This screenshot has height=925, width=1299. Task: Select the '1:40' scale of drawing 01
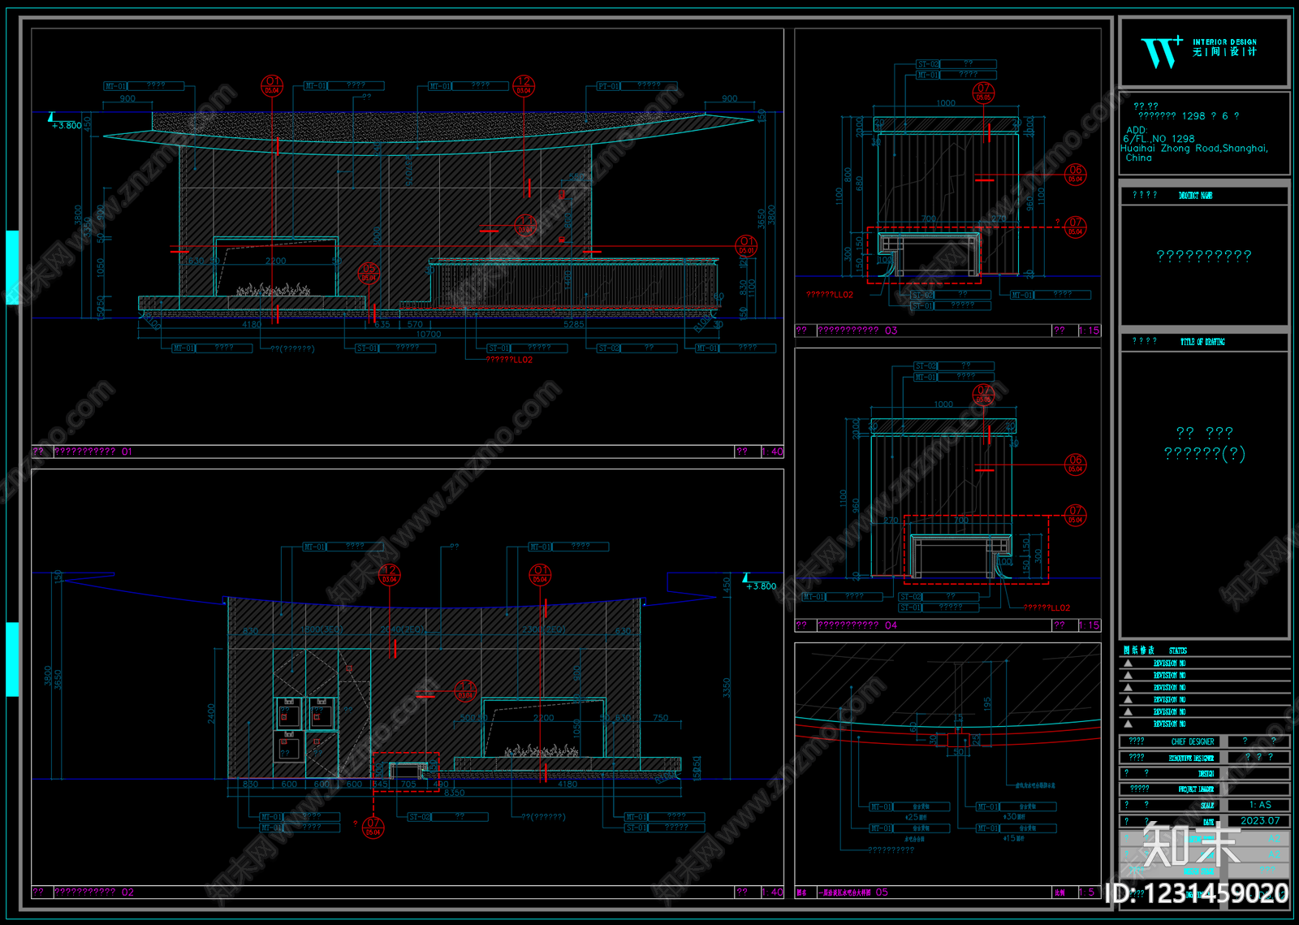click(773, 452)
